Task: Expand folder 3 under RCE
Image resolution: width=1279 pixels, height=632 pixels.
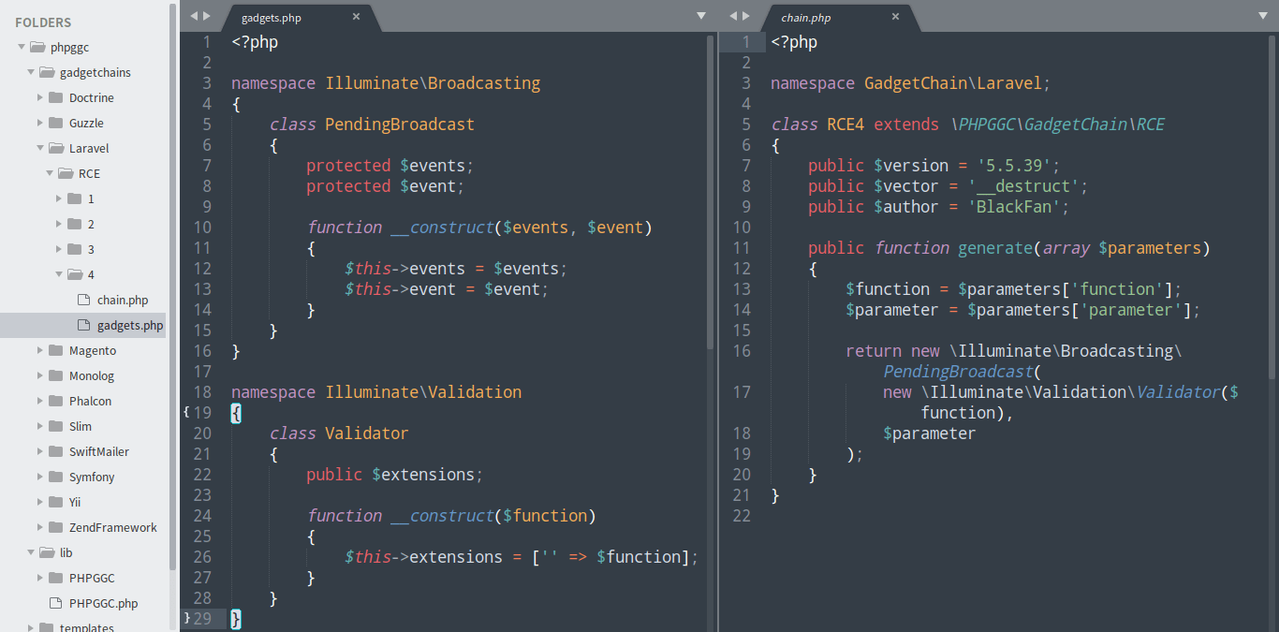Action: pos(59,249)
